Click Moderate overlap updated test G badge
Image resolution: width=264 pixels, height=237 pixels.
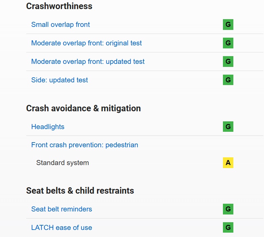click(228, 62)
